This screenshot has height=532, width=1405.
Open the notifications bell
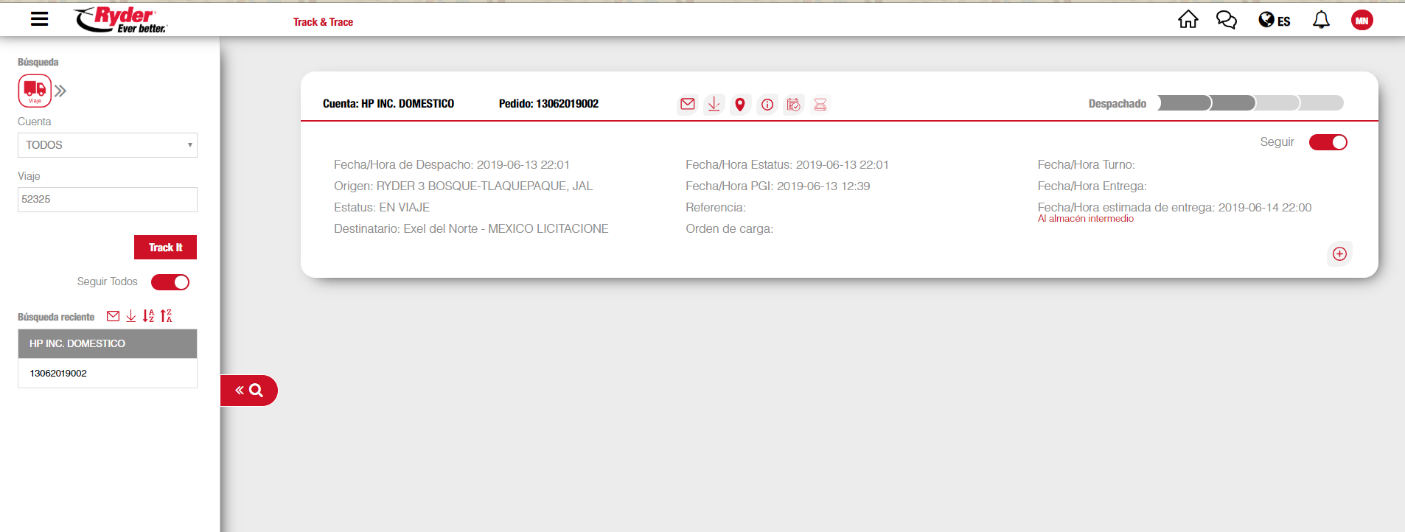(1321, 20)
